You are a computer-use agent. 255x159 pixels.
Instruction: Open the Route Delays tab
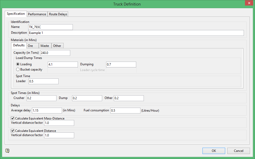(x=58, y=14)
